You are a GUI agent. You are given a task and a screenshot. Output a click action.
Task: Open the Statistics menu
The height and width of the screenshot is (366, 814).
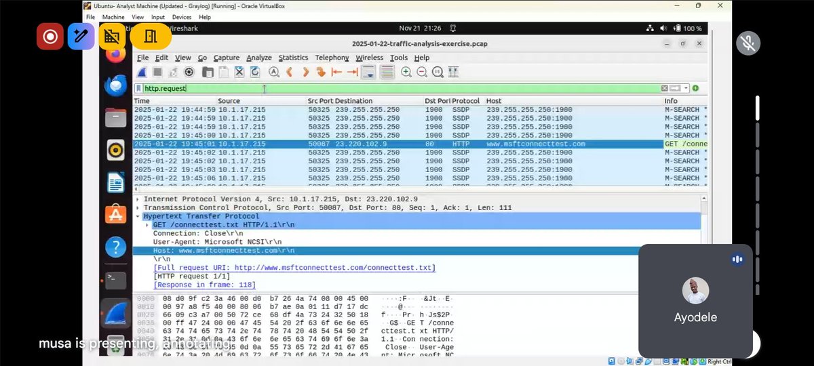pyautogui.click(x=293, y=58)
